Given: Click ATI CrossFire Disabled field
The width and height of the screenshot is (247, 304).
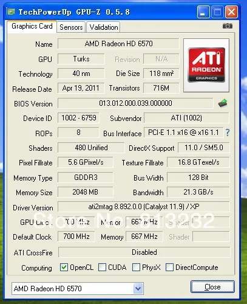Looking at the screenshot, I should pyautogui.click(x=144, y=252).
